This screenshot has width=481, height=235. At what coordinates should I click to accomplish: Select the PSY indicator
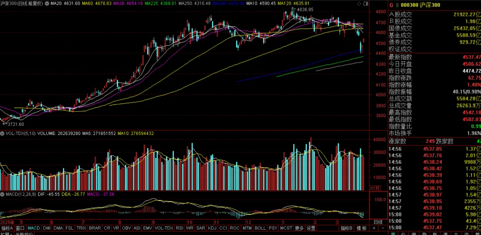coord(273,228)
